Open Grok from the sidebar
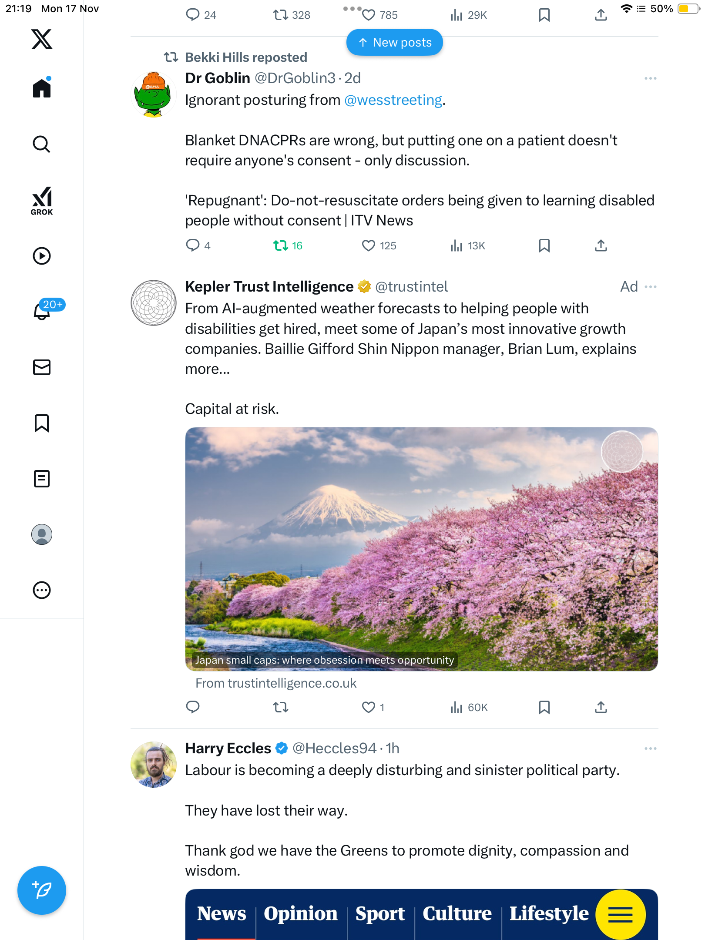 [x=42, y=200]
